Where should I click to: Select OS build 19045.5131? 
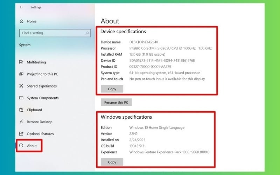pyautogui.click(x=138, y=146)
